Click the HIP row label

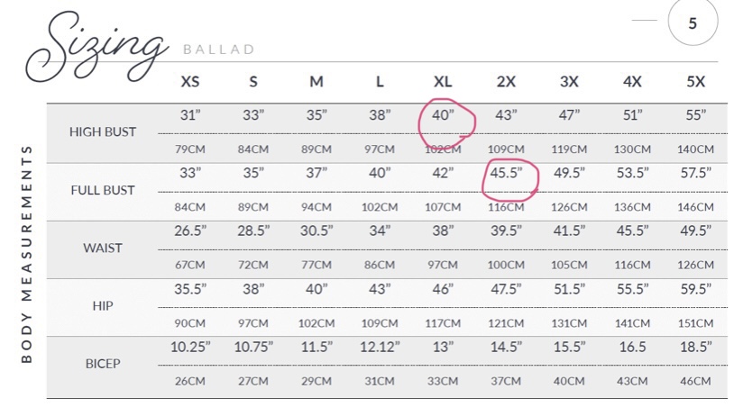(x=103, y=306)
